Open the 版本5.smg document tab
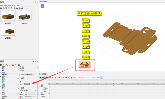165x99 pixels. [43, 1]
